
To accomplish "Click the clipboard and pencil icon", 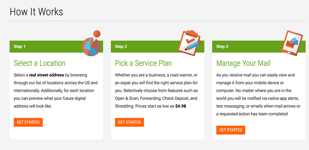I will [x=189, y=43].
